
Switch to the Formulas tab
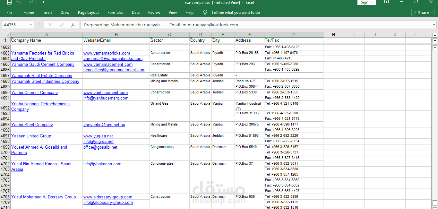coord(115,13)
